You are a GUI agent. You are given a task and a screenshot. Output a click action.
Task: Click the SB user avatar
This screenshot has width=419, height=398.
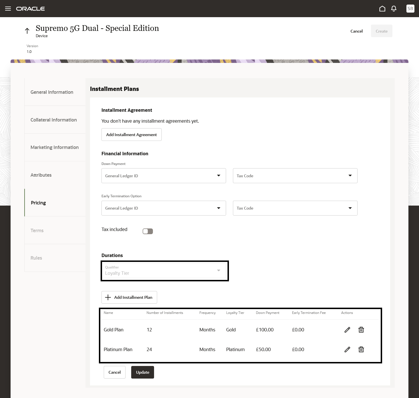point(410,9)
